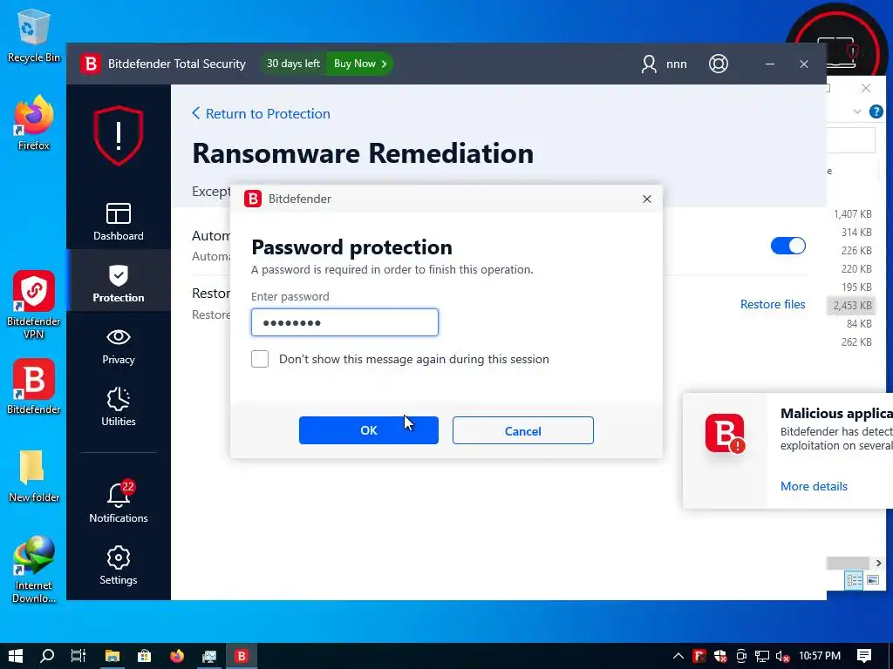Select the 1,407 KB row in background window
893x669 pixels.
[852, 214]
